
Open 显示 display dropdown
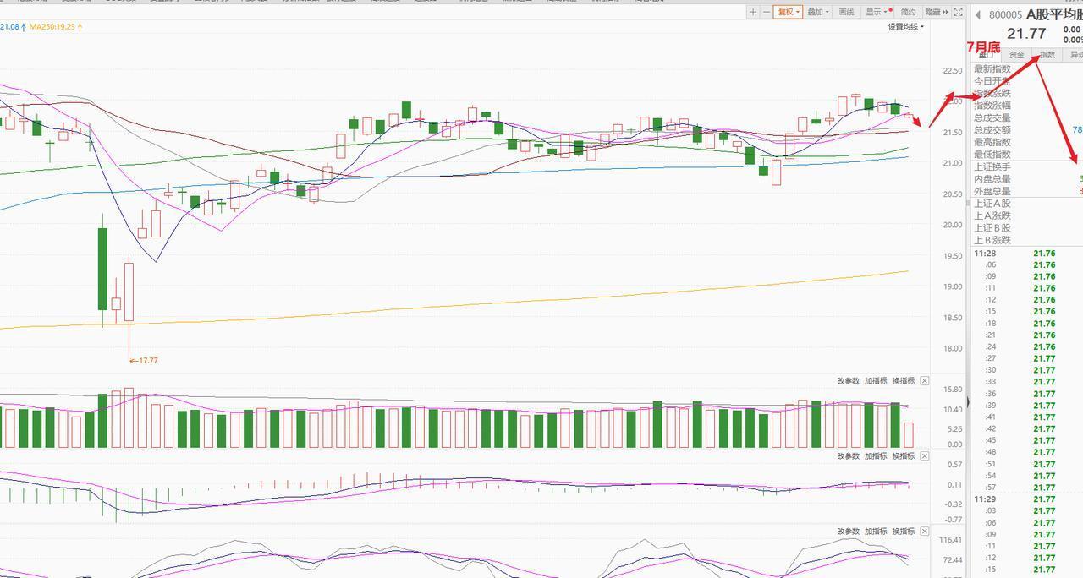click(x=877, y=12)
